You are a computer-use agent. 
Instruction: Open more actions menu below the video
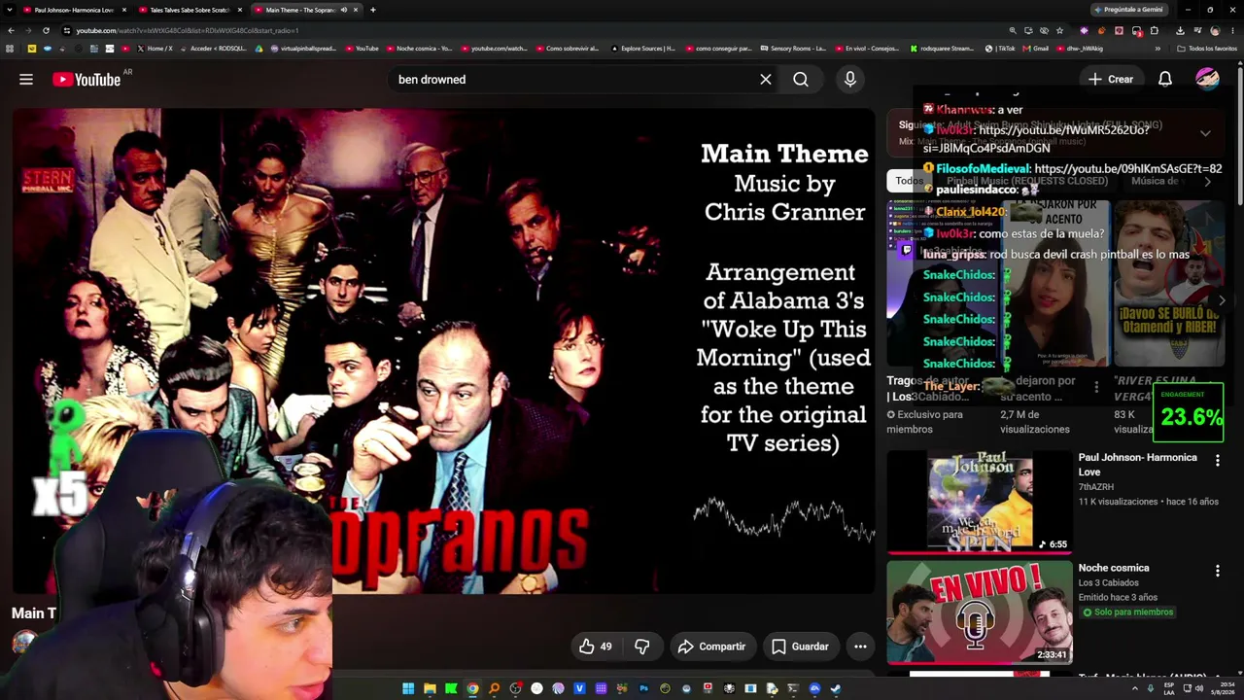860,647
